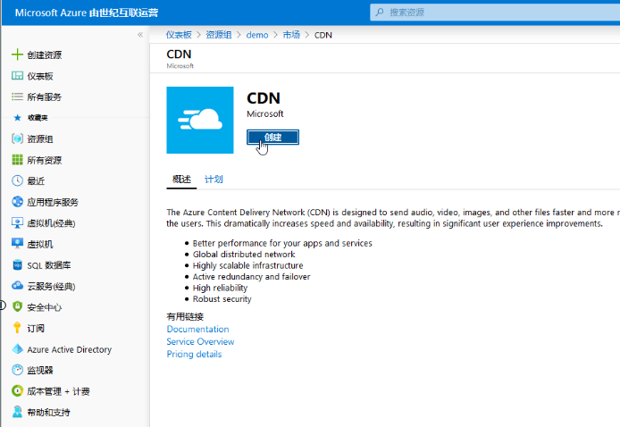Open the SQL database icon
The width and height of the screenshot is (620, 427).
(17, 265)
